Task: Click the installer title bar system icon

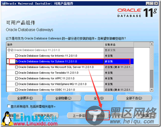Action: tap(4, 3)
